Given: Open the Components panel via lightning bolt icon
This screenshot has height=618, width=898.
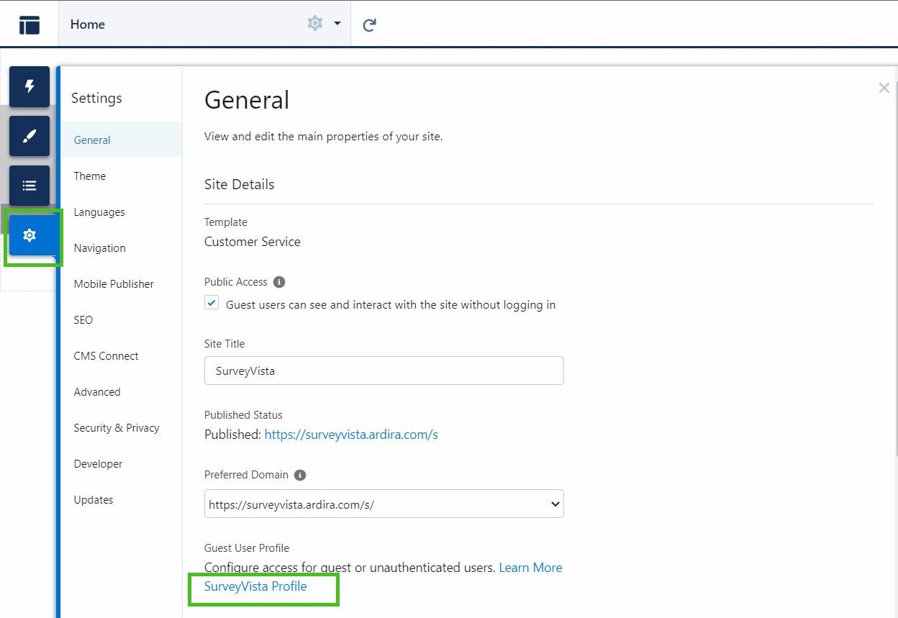Looking at the screenshot, I should (29, 87).
